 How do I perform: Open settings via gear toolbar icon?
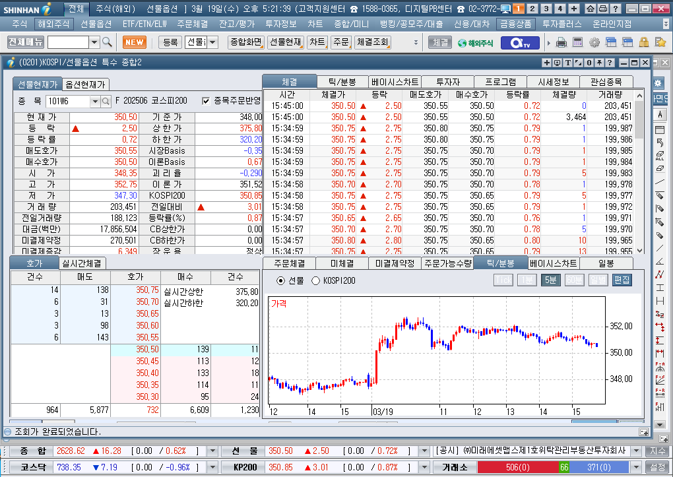click(594, 42)
